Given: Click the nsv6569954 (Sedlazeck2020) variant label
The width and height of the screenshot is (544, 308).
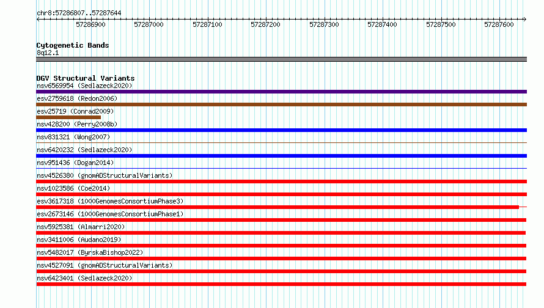Looking at the screenshot, I should point(84,86).
